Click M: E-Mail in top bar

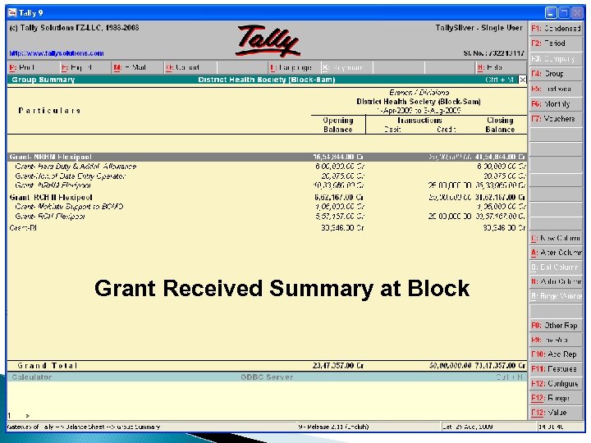point(137,68)
